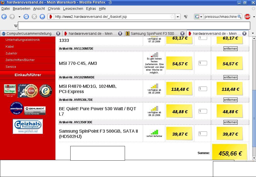The width and height of the screenshot is (256, 177).
Task: Click the quantity field for Samsung SpinPoint F3
Action: [203, 134]
